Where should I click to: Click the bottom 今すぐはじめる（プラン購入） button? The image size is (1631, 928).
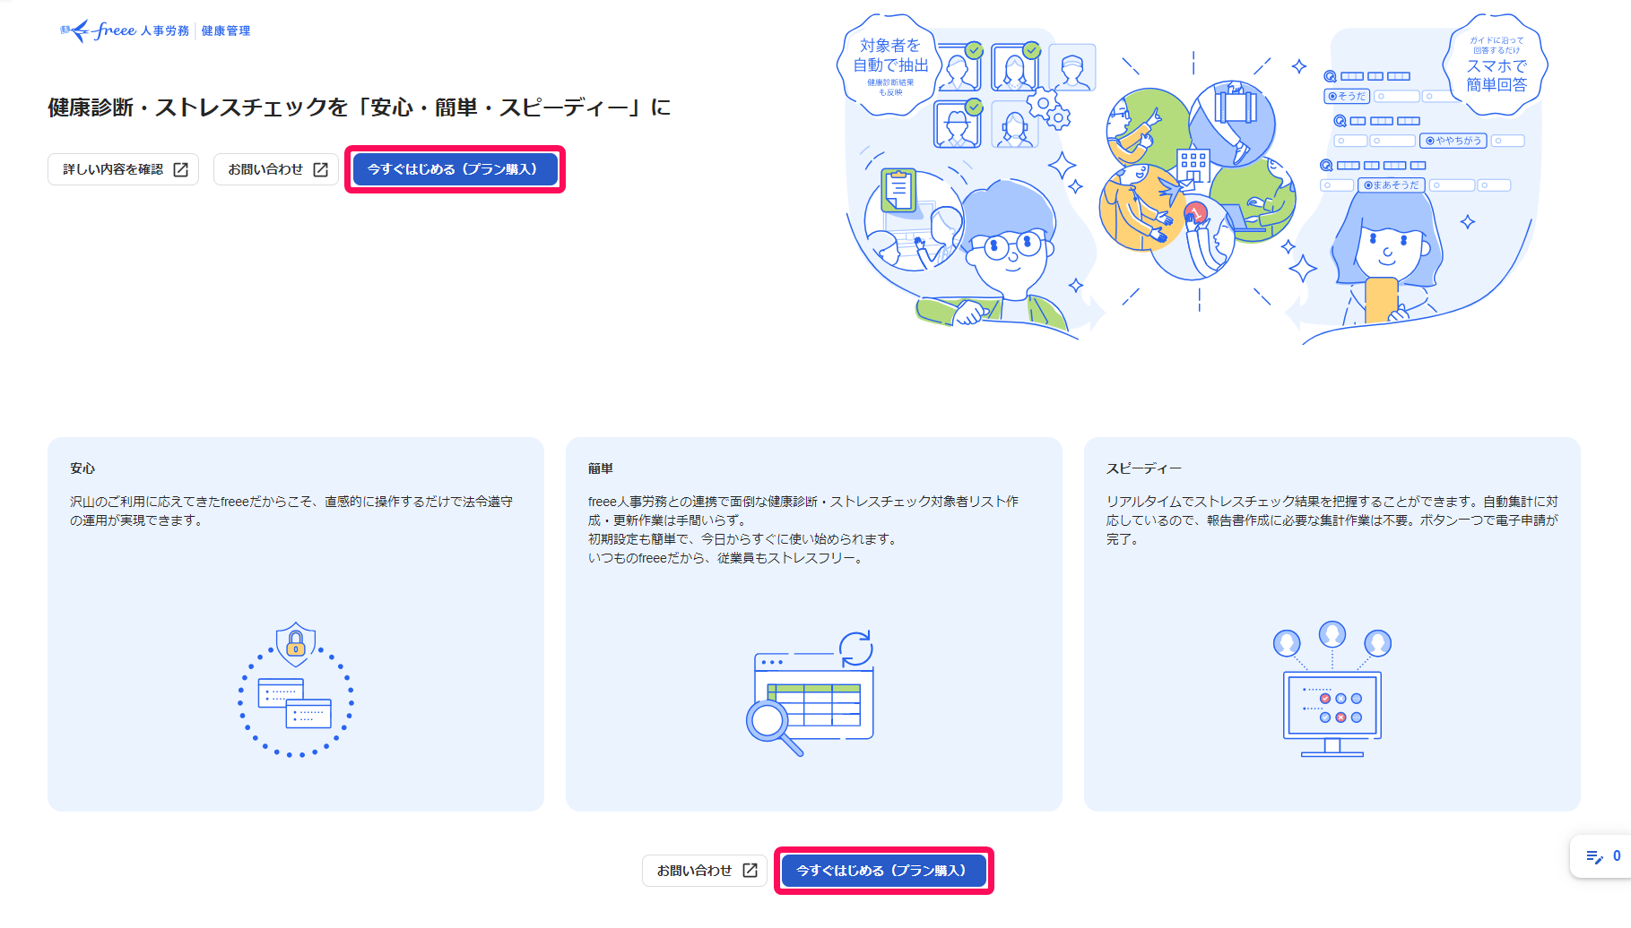pyautogui.click(x=883, y=871)
